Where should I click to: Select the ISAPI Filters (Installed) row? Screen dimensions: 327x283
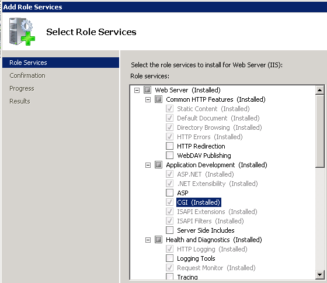pos(210,221)
